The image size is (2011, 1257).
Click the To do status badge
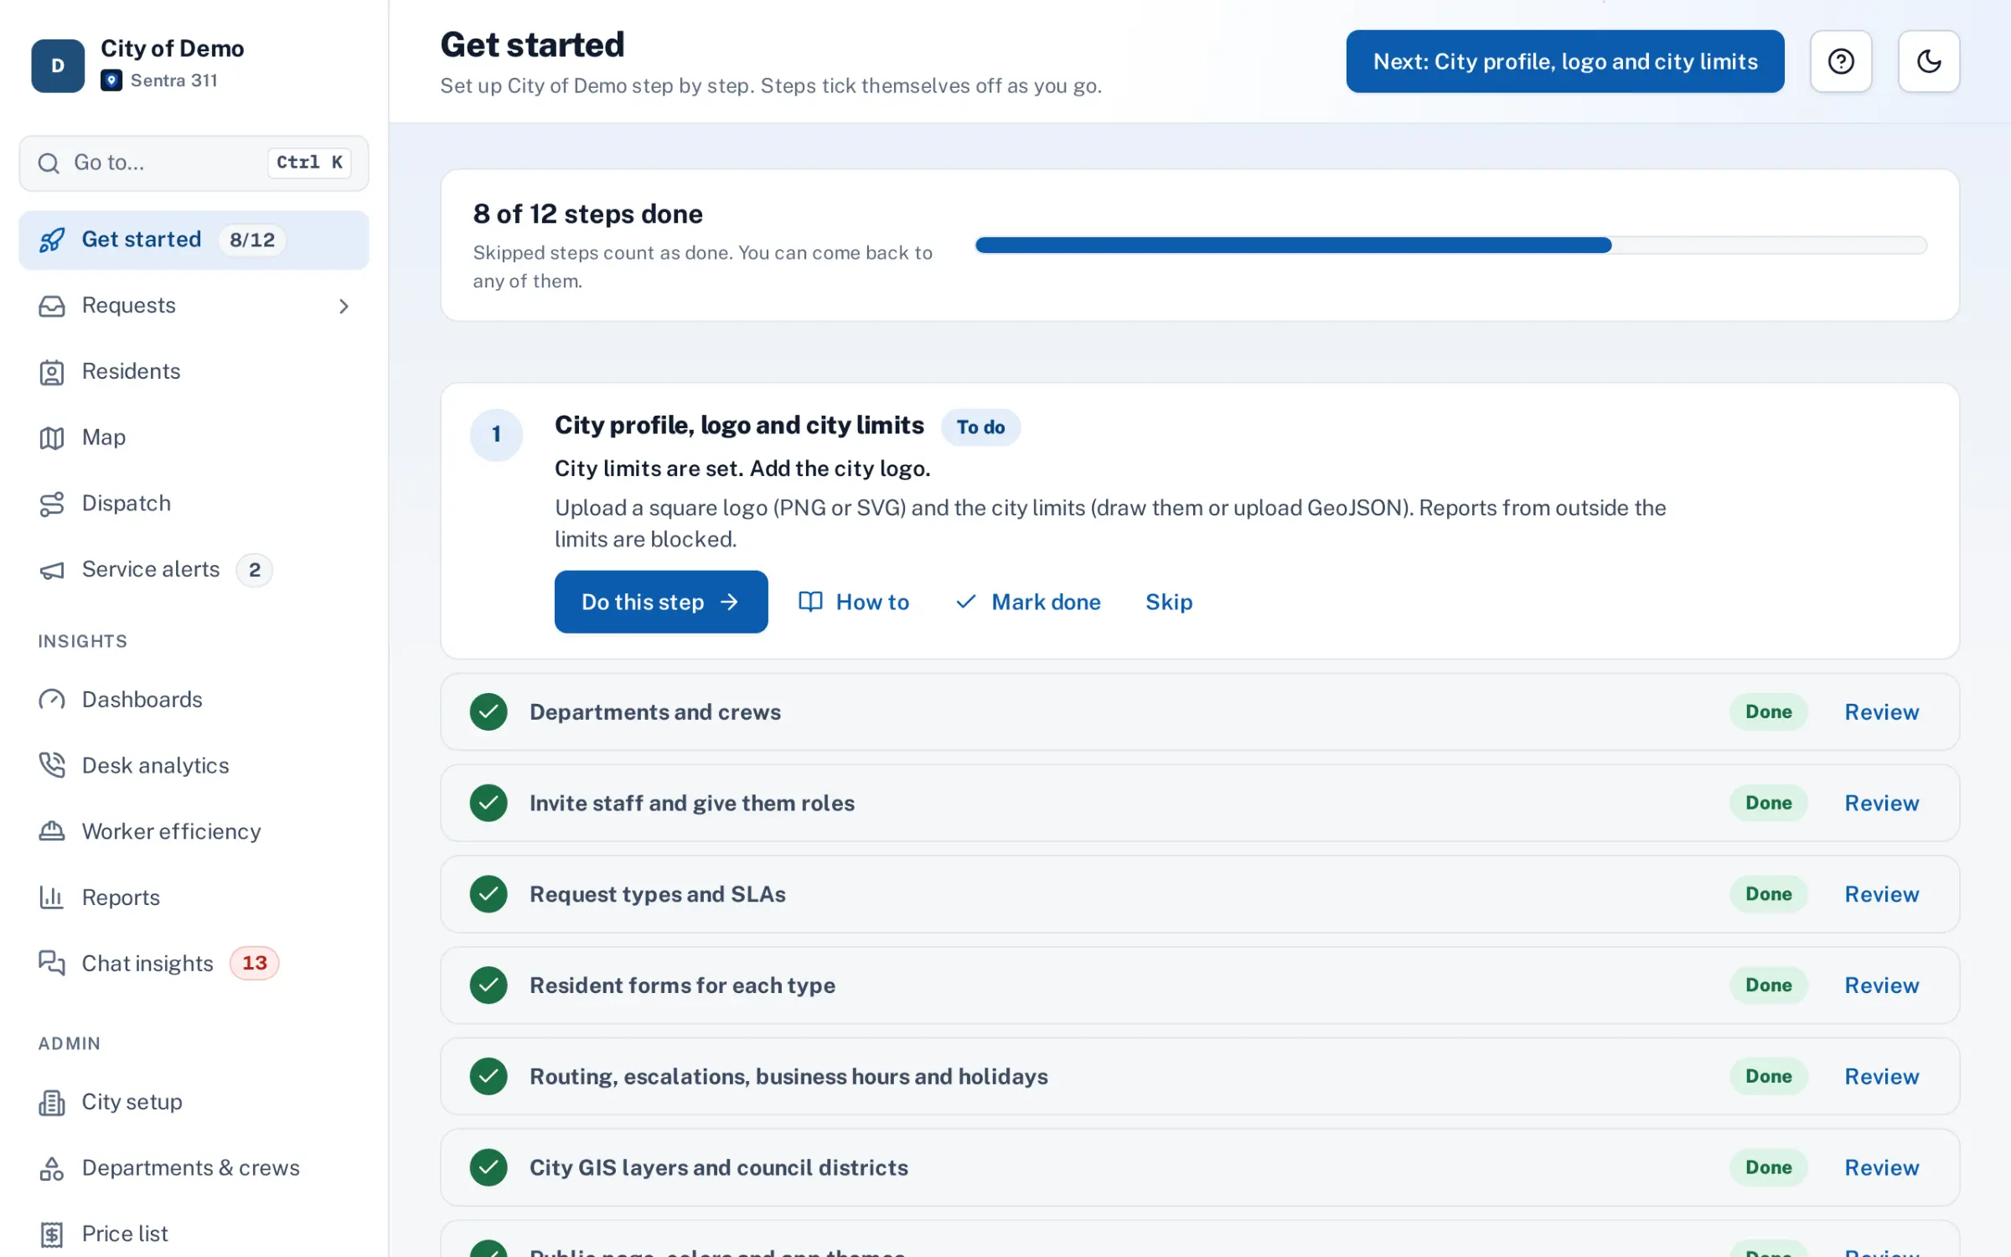(x=980, y=427)
